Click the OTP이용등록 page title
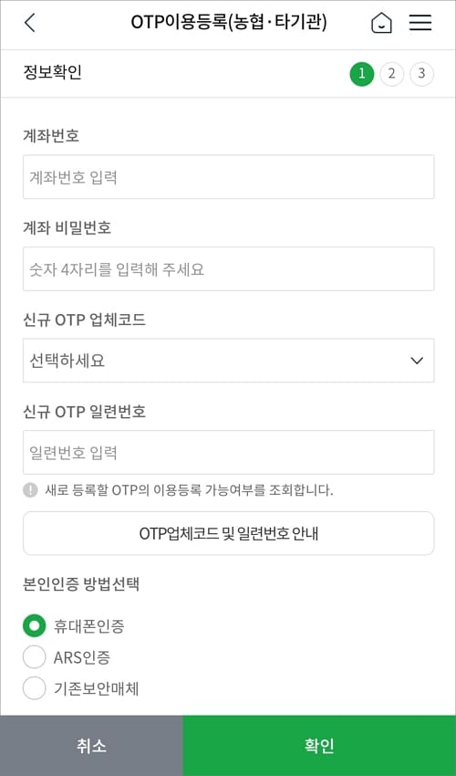The image size is (456, 776). coord(229,22)
